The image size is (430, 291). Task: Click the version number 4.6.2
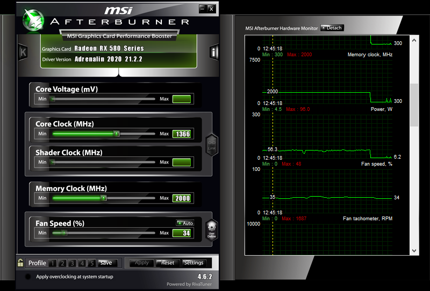[205, 277]
